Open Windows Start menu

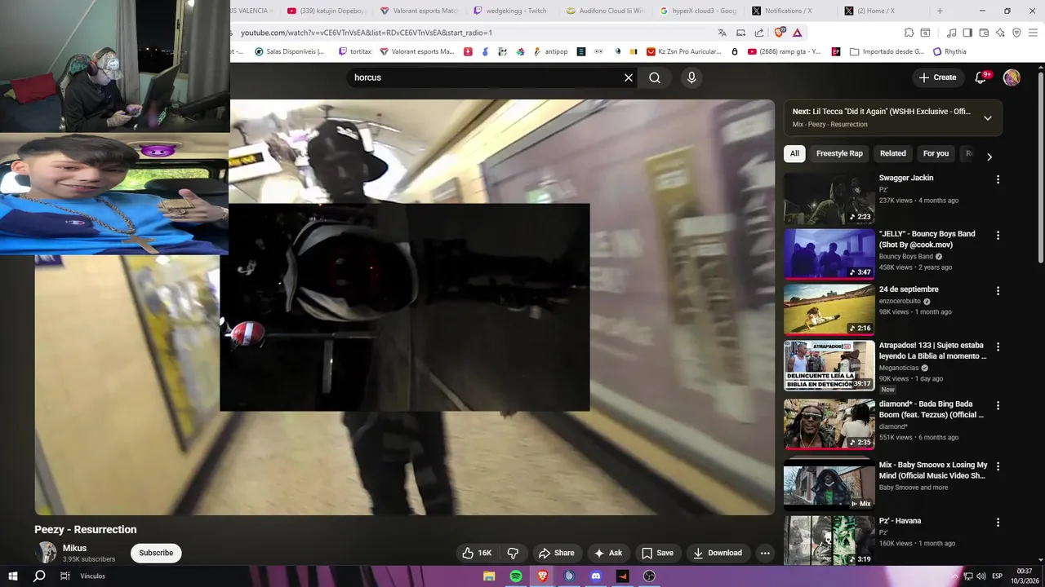[x=12, y=576]
